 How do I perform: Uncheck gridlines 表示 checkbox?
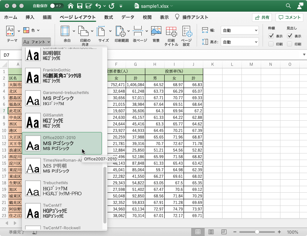(271, 36)
